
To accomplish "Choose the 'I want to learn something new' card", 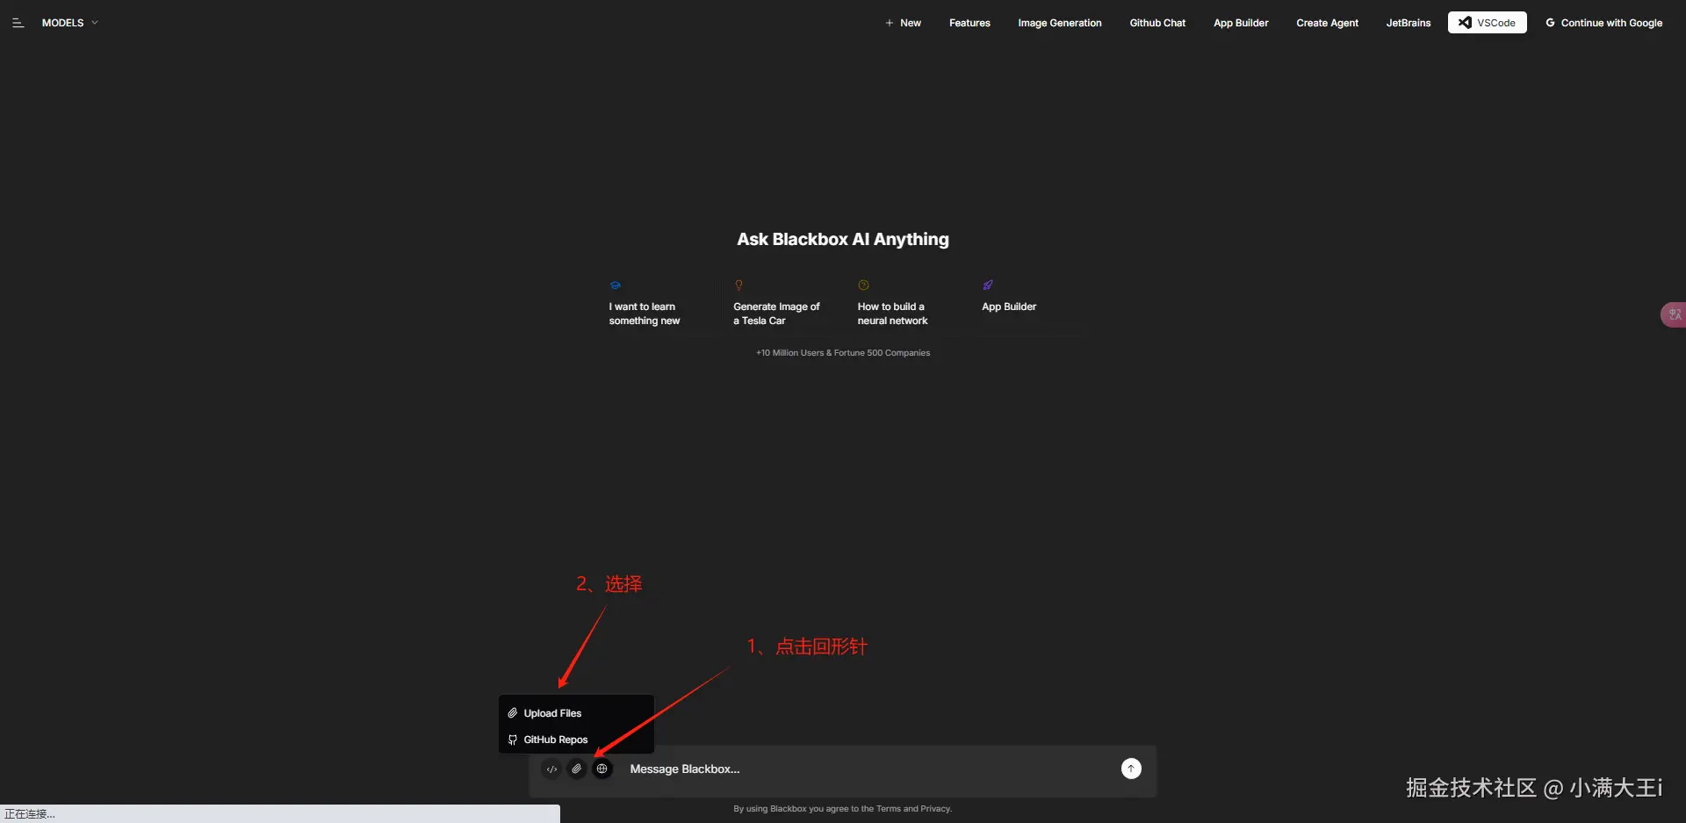I will click(655, 303).
